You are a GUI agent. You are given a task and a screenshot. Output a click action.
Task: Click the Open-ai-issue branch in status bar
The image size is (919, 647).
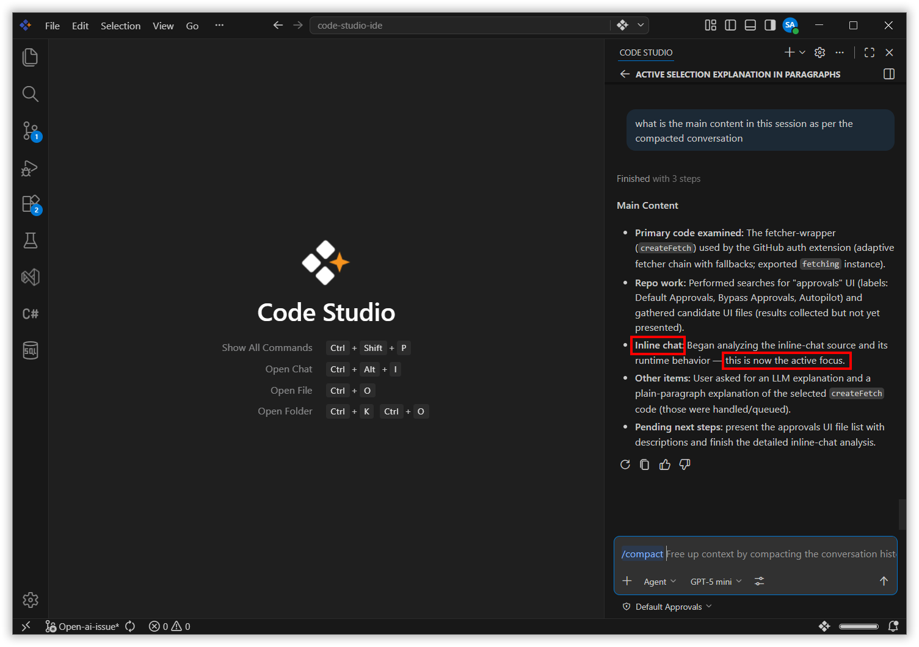click(x=82, y=626)
